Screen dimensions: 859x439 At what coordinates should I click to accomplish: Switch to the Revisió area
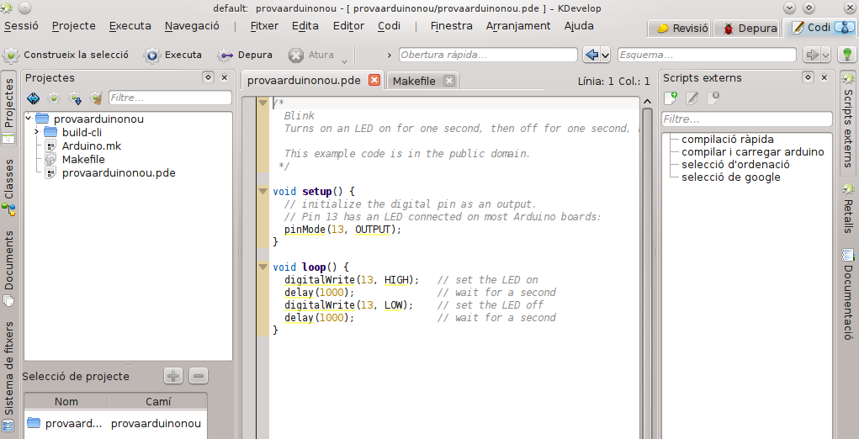[679, 28]
